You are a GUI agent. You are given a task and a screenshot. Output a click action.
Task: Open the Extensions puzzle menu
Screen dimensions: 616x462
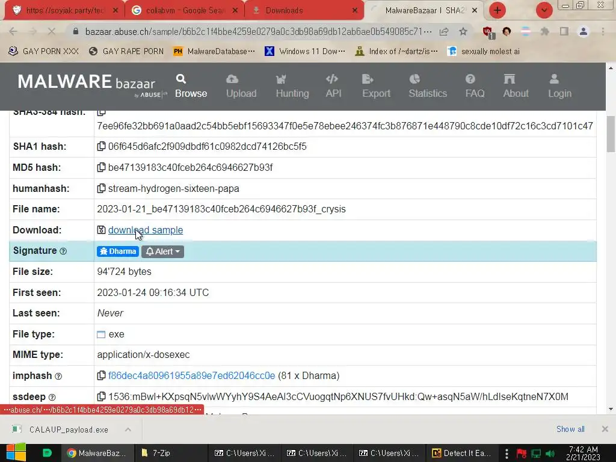[x=544, y=31]
